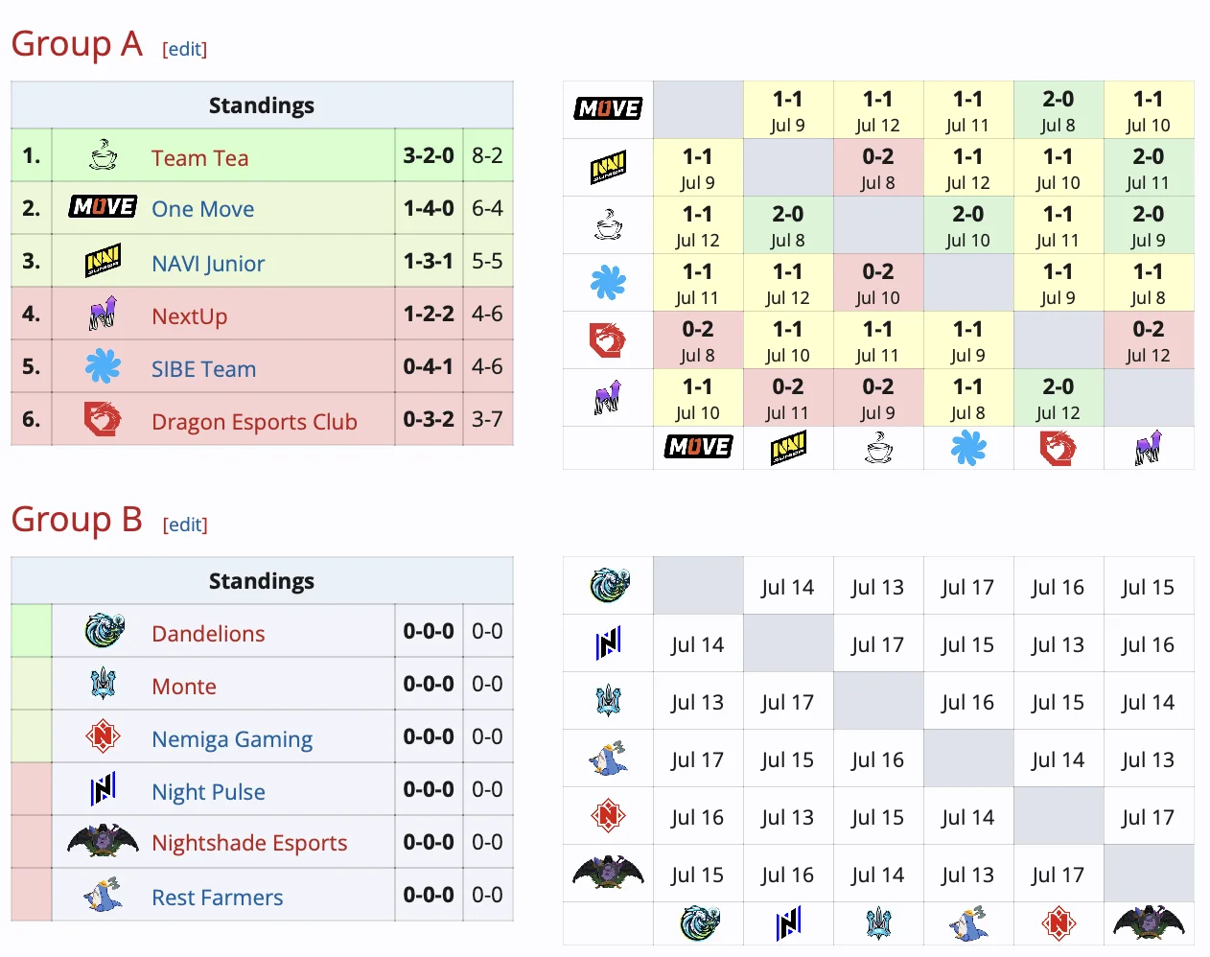Viewport: 1210px width, 957px height.
Task: Click the NextUp logo in the standings table
Action: (103, 314)
